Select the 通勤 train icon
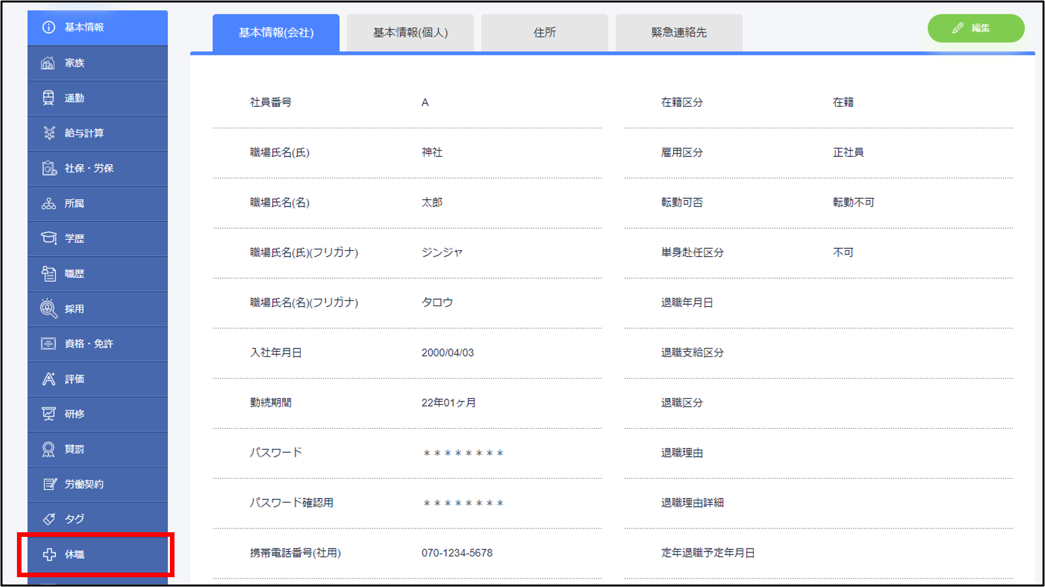1045x587 pixels. [48, 98]
